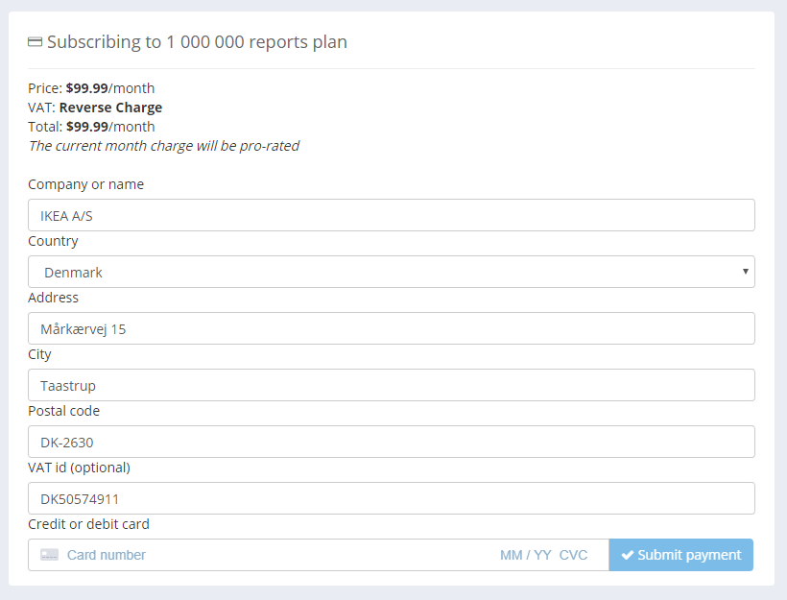Image resolution: width=787 pixels, height=600 pixels.
Task: Open the Country dropdown showing Denmark
Action: 391,272
